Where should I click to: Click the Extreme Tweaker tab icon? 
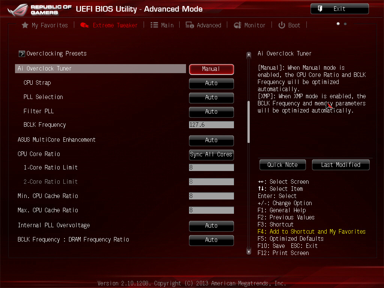(85, 25)
